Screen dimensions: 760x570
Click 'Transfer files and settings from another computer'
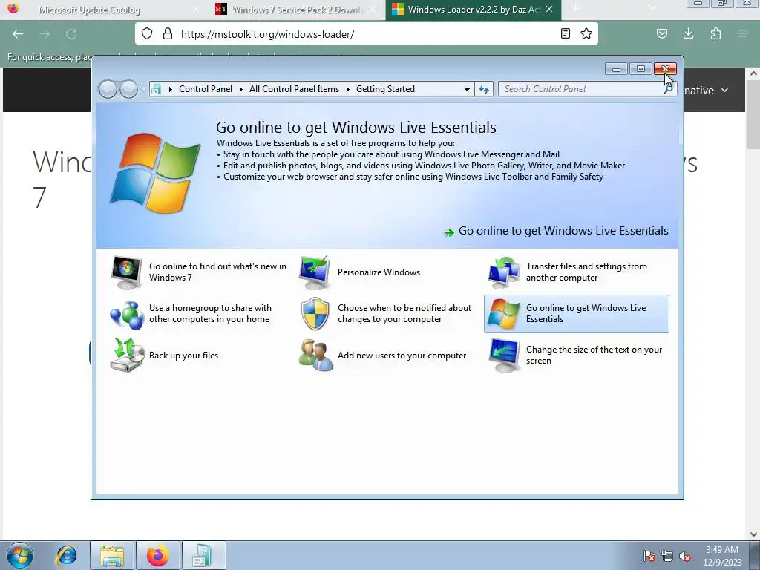(x=586, y=272)
